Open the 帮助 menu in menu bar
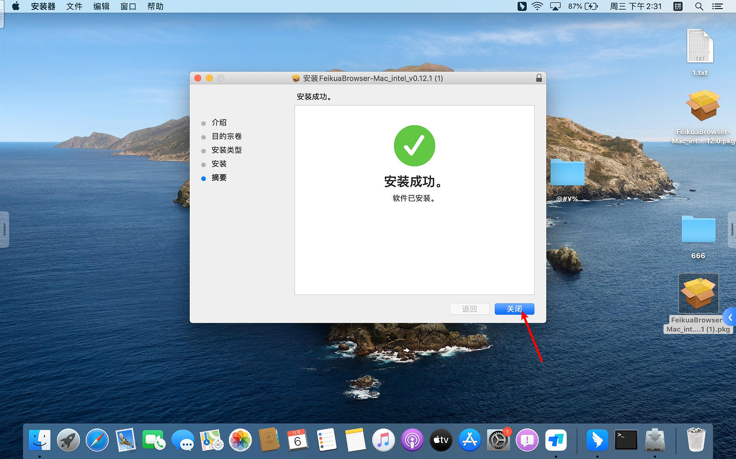Screen dimensions: 736x459 [x=155, y=6]
